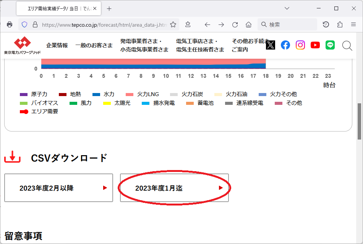Open the YouTube social link
363x244 pixels.
315,45
